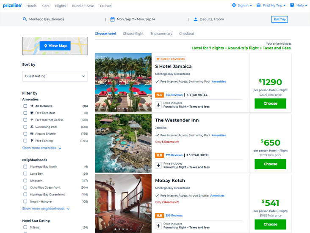
Task: Click the map pin icon on View Map
Action: [x=45, y=46]
